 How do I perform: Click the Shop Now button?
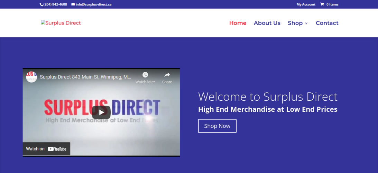click(217, 126)
